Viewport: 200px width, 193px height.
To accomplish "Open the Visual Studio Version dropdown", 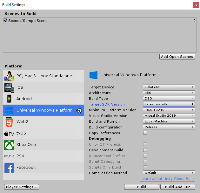I will coord(169,116).
